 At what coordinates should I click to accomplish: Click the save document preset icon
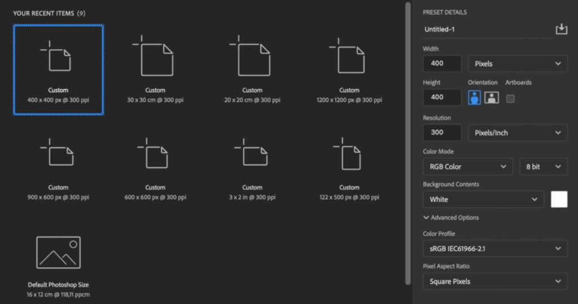(x=562, y=29)
